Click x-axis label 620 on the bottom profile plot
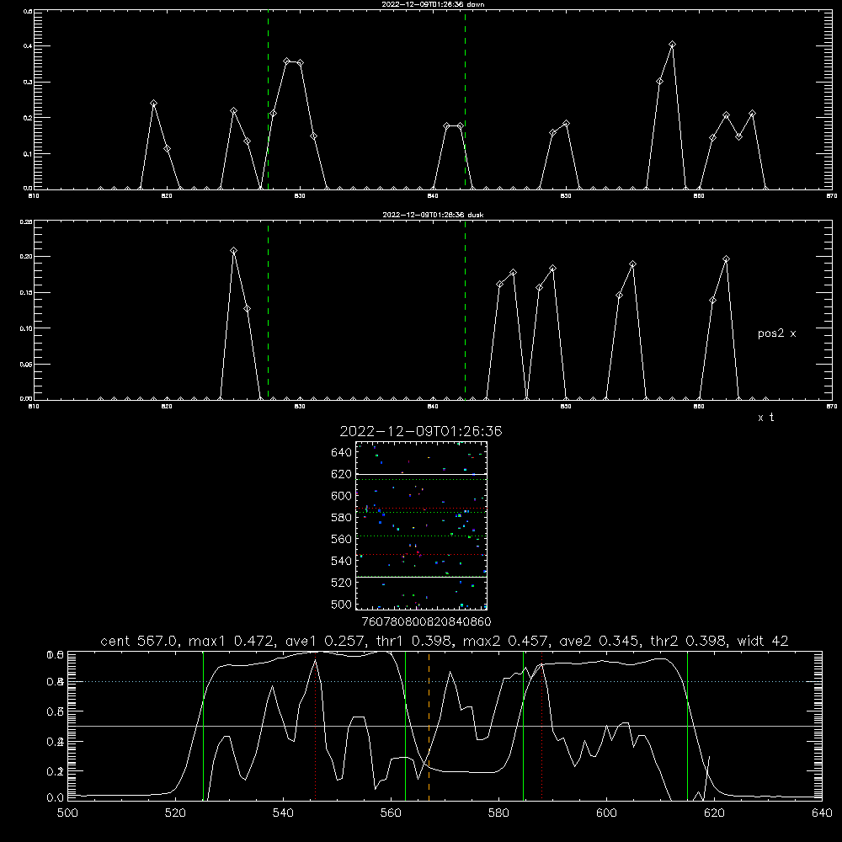 point(714,813)
